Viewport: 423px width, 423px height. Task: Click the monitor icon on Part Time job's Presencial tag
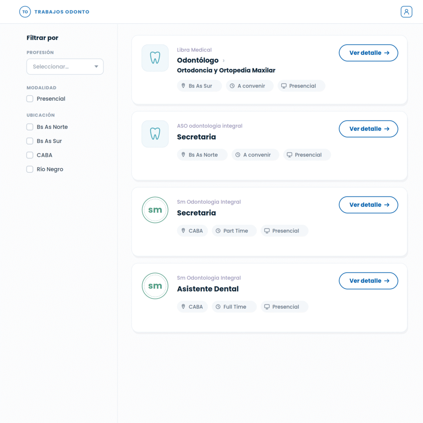267,231
